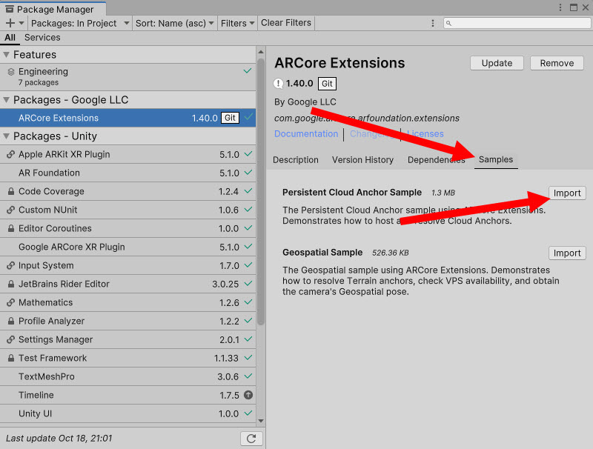Viewport: 593px width, 449px height.
Task: Click the package search field
Action: pyautogui.click(x=517, y=24)
